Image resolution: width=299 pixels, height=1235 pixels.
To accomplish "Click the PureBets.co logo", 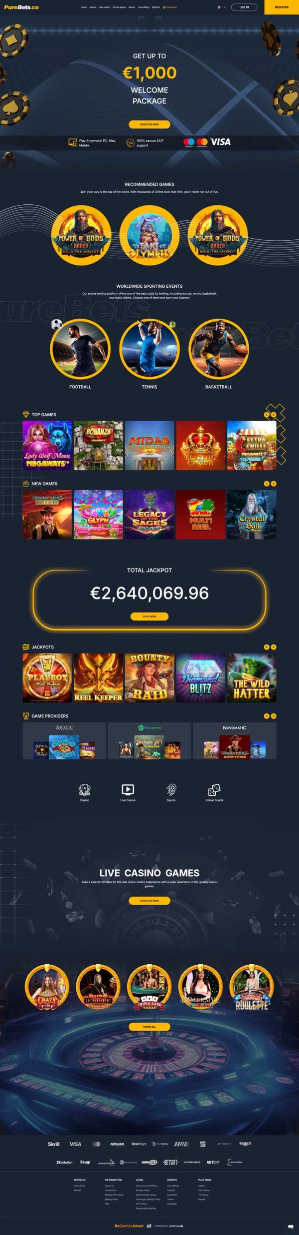I will tap(21, 7).
